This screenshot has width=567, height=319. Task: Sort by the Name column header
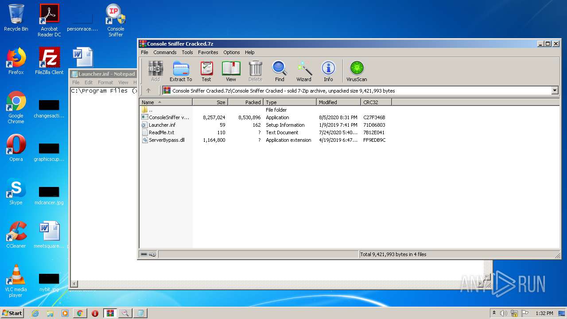click(x=166, y=102)
